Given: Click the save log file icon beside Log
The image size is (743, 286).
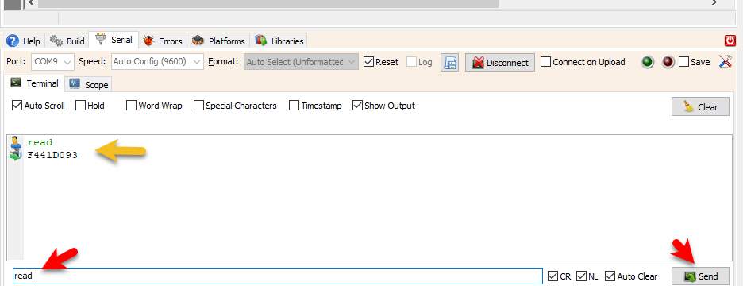Looking at the screenshot, I should click(x=449, y=62).
